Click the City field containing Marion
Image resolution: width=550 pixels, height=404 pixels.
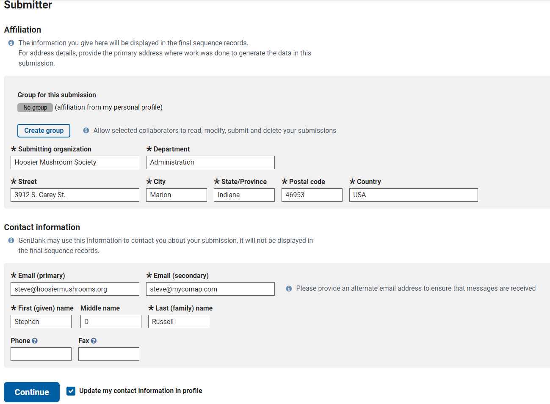[x=177, y=195]
